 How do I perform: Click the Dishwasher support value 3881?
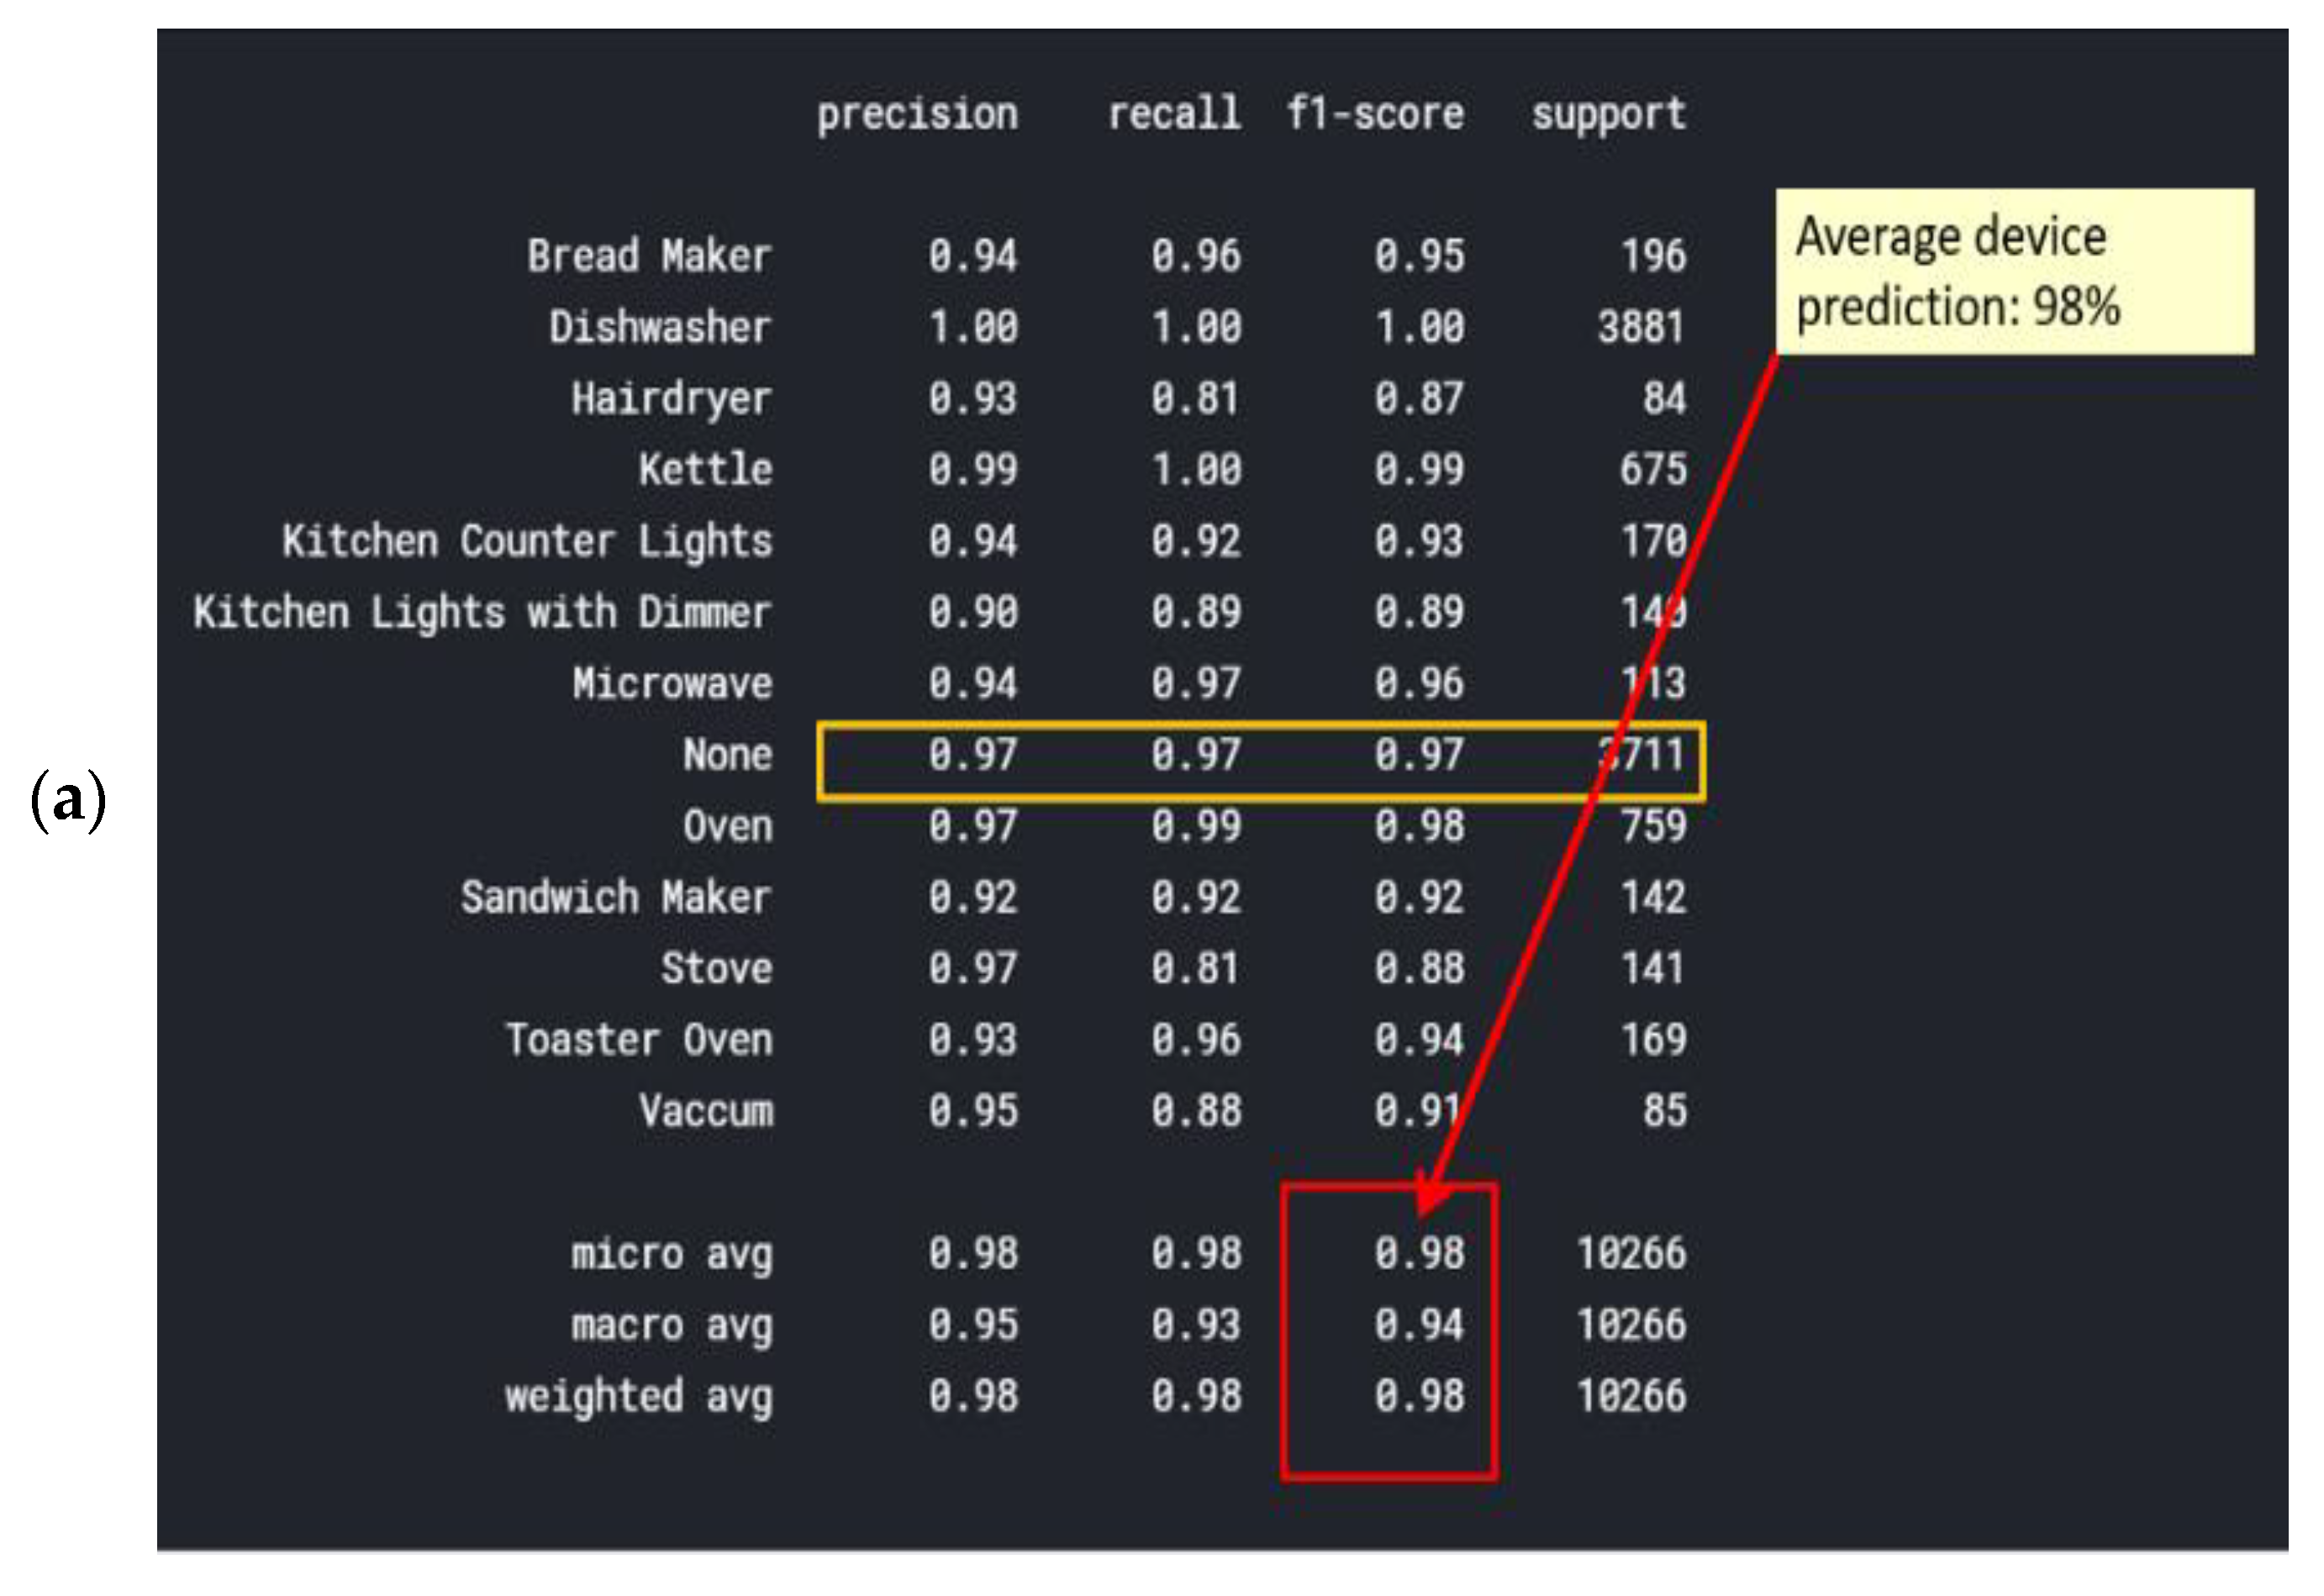(x=1641, y=327)
